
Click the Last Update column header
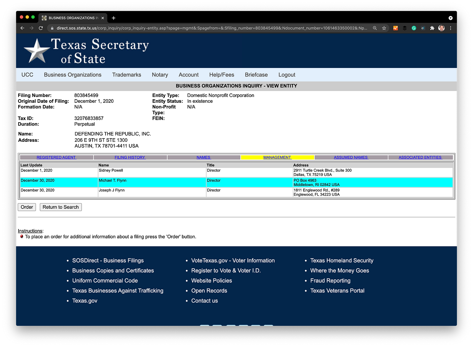(x=32, y=165)
